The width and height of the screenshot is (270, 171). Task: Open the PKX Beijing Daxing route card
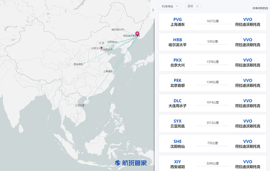coord(212,62)
